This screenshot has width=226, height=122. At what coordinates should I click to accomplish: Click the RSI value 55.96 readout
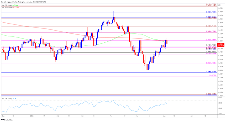(x=14, y=98)
